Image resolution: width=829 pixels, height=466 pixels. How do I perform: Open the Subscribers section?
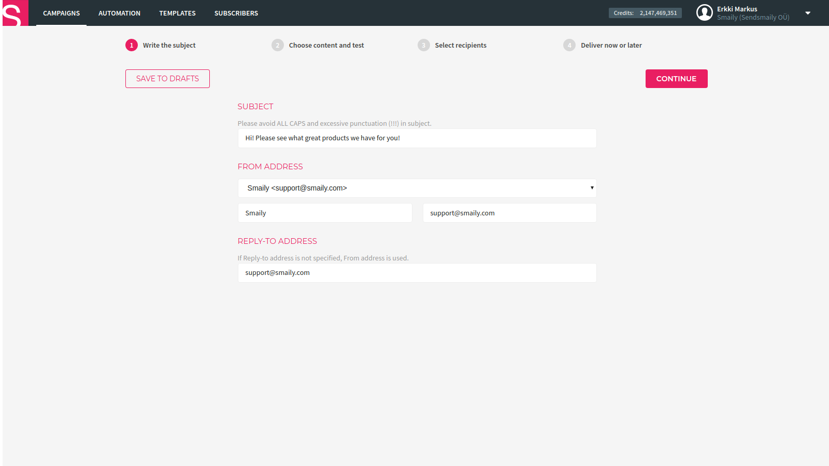[236, 13]
